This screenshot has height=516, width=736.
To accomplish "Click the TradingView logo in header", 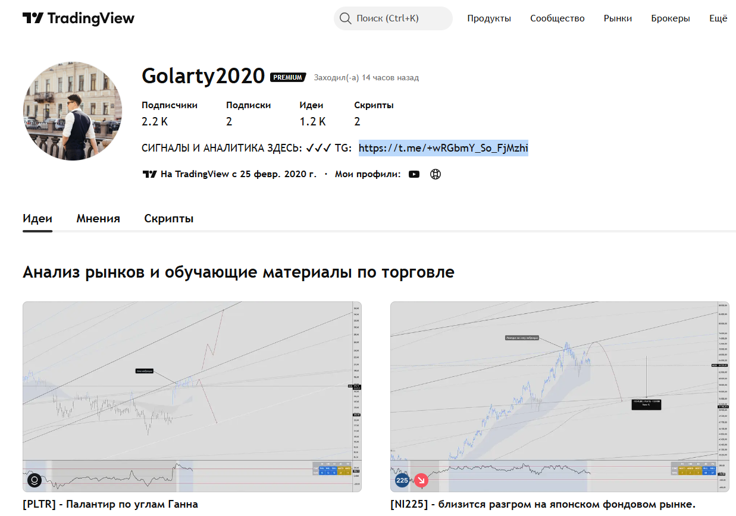I will pos(79,18).
